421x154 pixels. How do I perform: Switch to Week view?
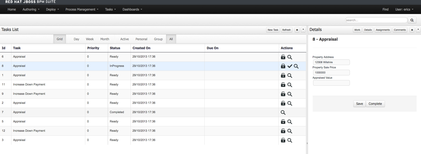[x=90, y=39]
